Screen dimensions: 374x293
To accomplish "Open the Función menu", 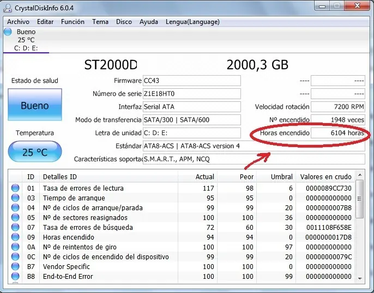I will [x=73, y=22].
